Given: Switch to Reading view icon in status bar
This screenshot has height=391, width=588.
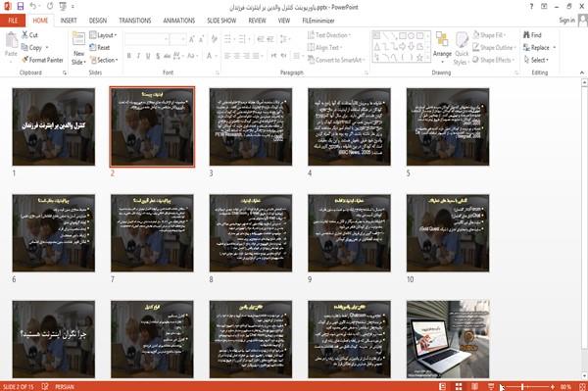Looking at the screenshot, I should (x=474, y=386).
